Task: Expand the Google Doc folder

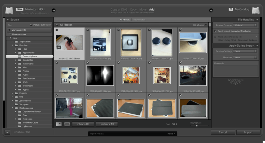Action: coord(16,60)
